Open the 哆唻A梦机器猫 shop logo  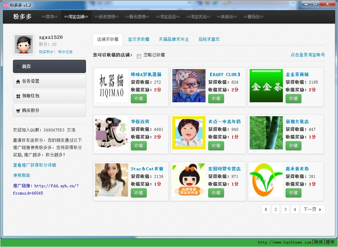(112, 86)
